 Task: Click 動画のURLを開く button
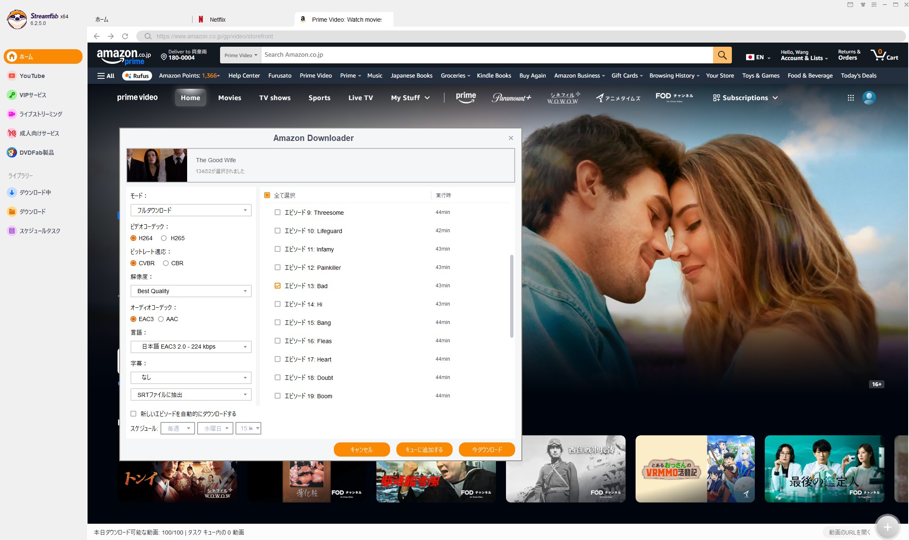(x=849, y=532)
